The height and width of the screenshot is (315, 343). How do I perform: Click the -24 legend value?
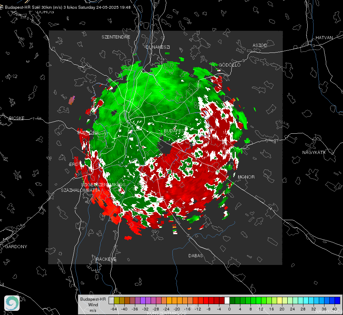click(166, 309)
